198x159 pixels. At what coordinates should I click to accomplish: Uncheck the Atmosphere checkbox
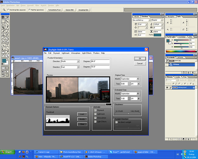(95, 118)
